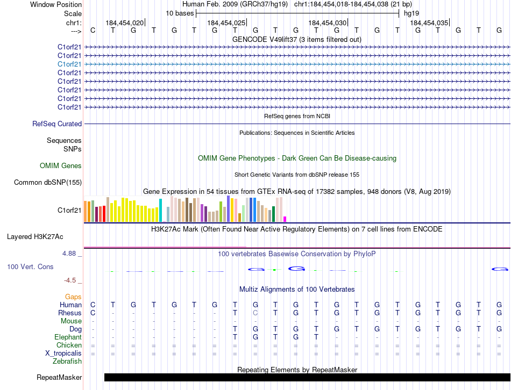Click the cyan bar in GTEx expression chart

[x=160, y=210]
